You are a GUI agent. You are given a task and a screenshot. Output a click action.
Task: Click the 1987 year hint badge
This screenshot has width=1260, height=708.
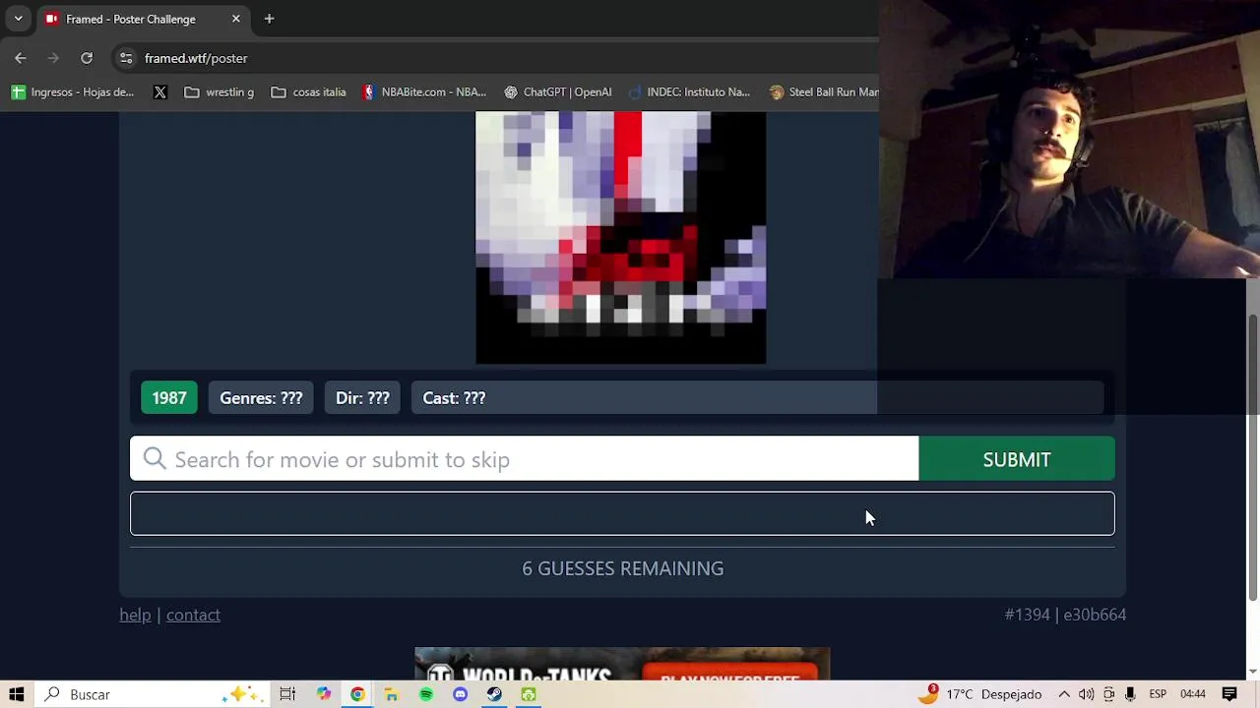point(169,398)
